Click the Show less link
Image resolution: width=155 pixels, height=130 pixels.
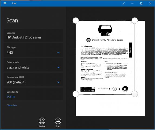12,105
